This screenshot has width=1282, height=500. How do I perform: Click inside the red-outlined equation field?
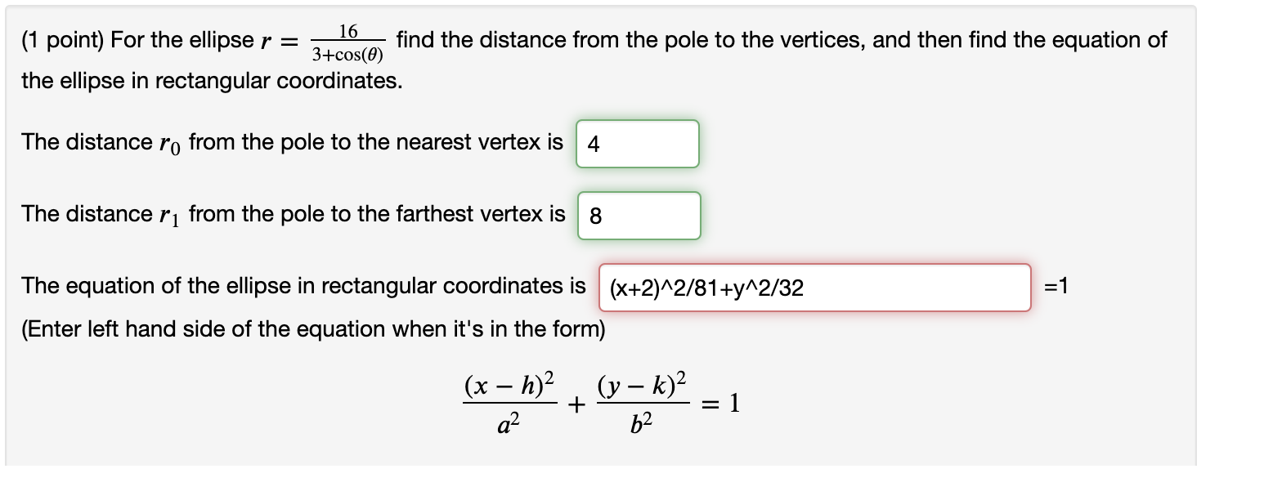tap(814, 288)
